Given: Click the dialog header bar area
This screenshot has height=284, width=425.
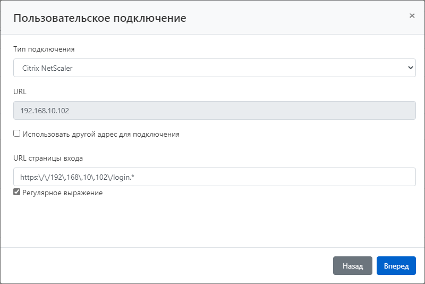Looking at the screenshot, I should click(292, 18).
